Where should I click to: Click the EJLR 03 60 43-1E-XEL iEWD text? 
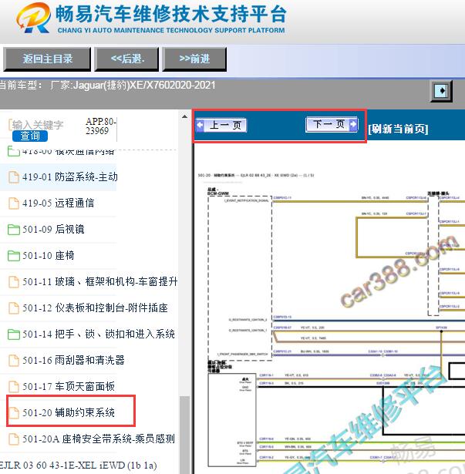(x=79, y=466)
